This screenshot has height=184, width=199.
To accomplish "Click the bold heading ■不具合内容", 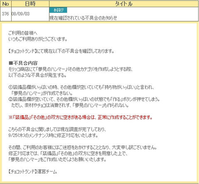I will coord(23,63).
